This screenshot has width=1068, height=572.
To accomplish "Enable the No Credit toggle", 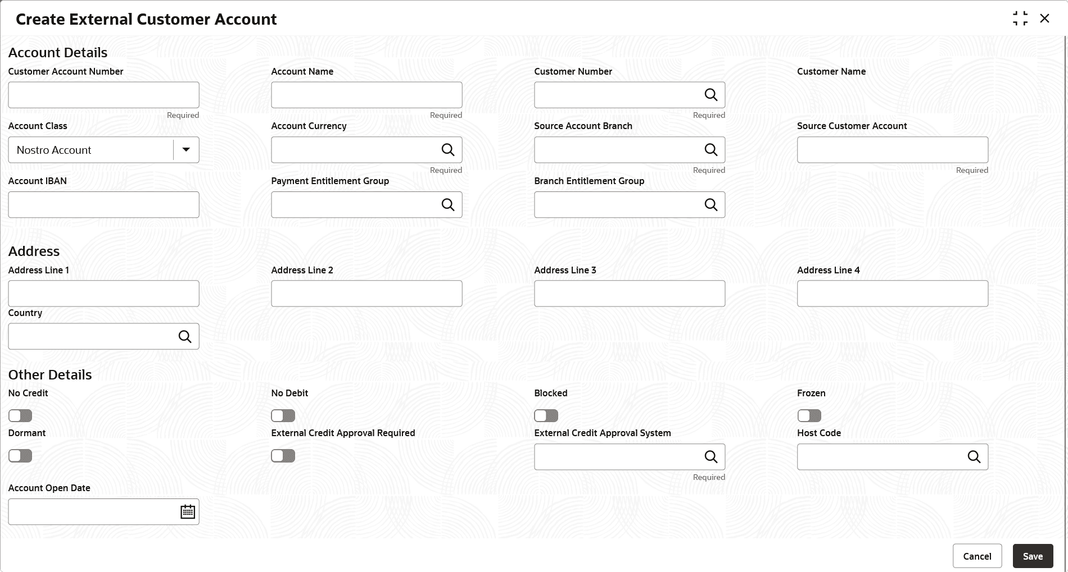I will click(20, 415).
